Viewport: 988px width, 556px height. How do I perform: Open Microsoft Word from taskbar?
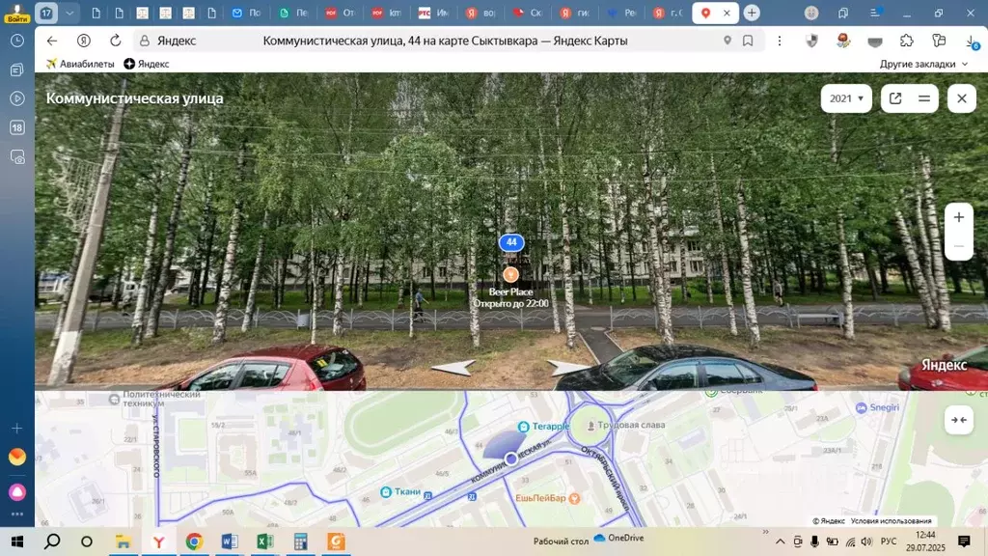(230, 542)
